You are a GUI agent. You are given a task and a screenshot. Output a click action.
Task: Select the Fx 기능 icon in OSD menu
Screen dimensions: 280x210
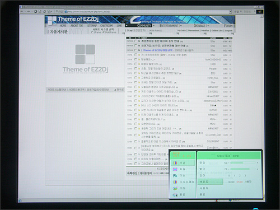175,176
